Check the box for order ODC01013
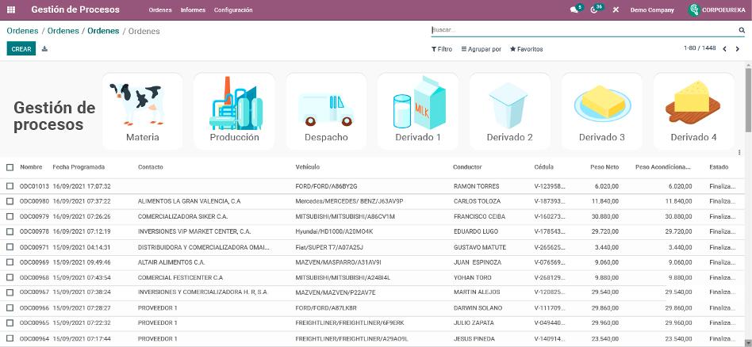The image size is (752, 347). tap(10, 186)
